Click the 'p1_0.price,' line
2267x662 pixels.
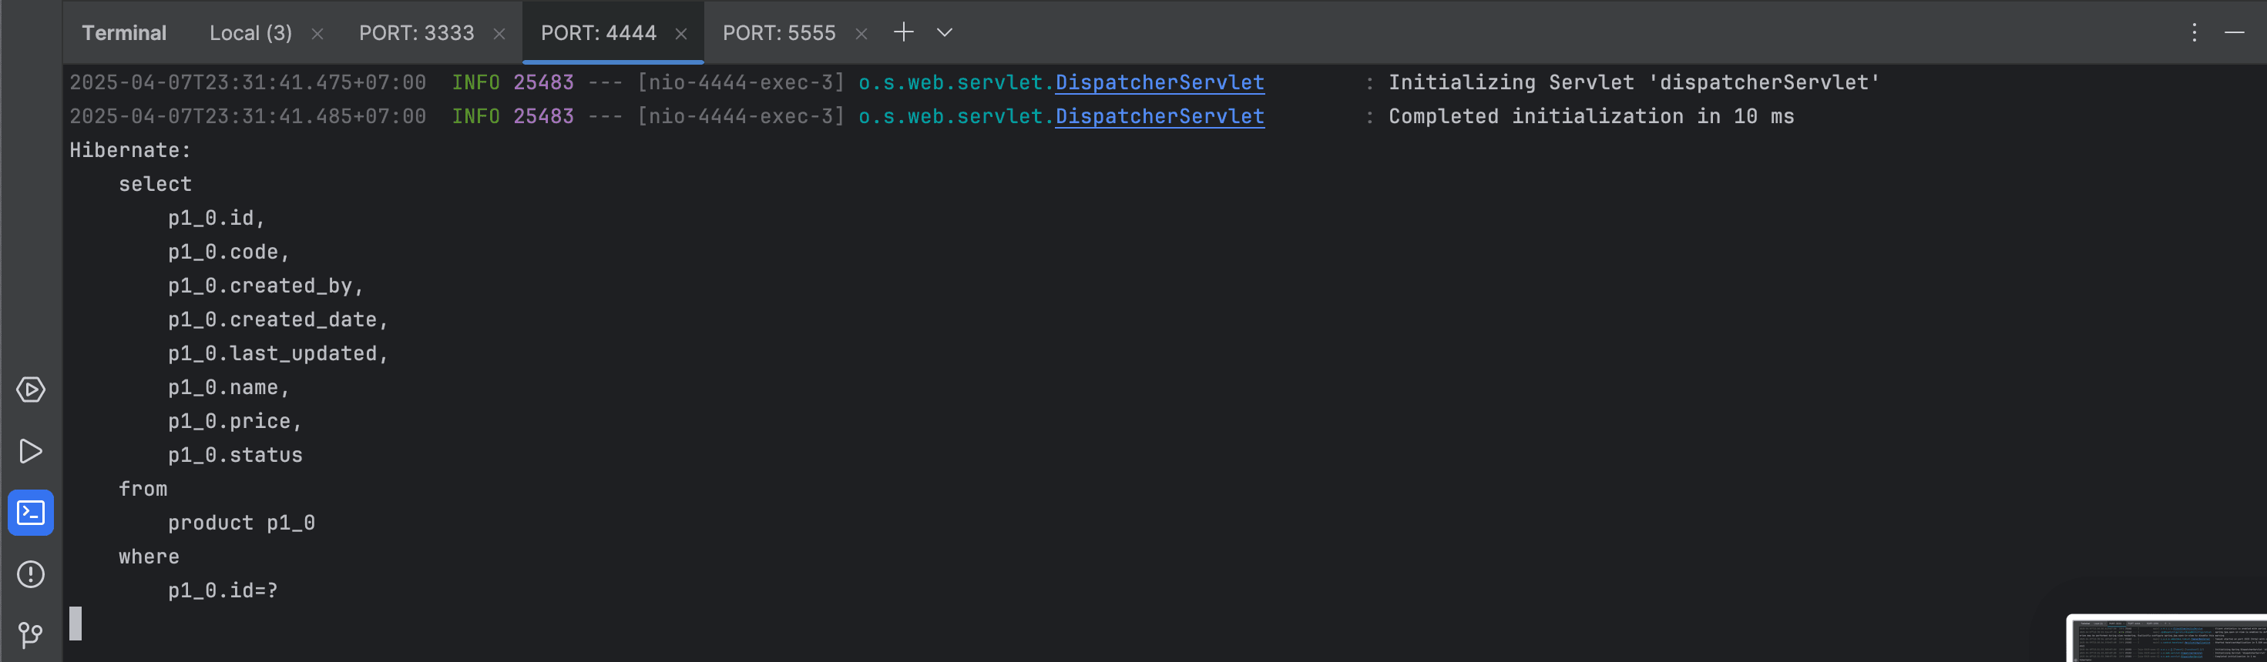click(x=235, y=421)
